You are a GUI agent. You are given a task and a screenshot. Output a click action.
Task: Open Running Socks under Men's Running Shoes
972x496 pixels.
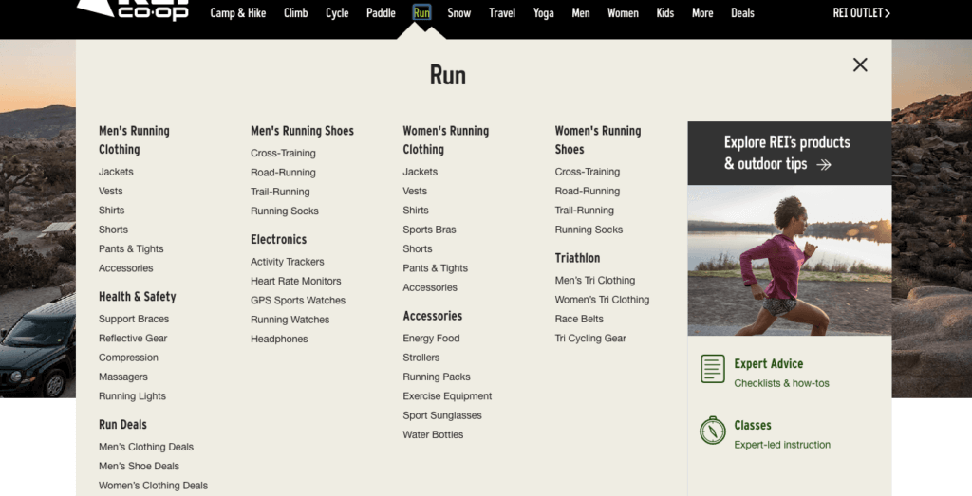(x=285, y=211)
